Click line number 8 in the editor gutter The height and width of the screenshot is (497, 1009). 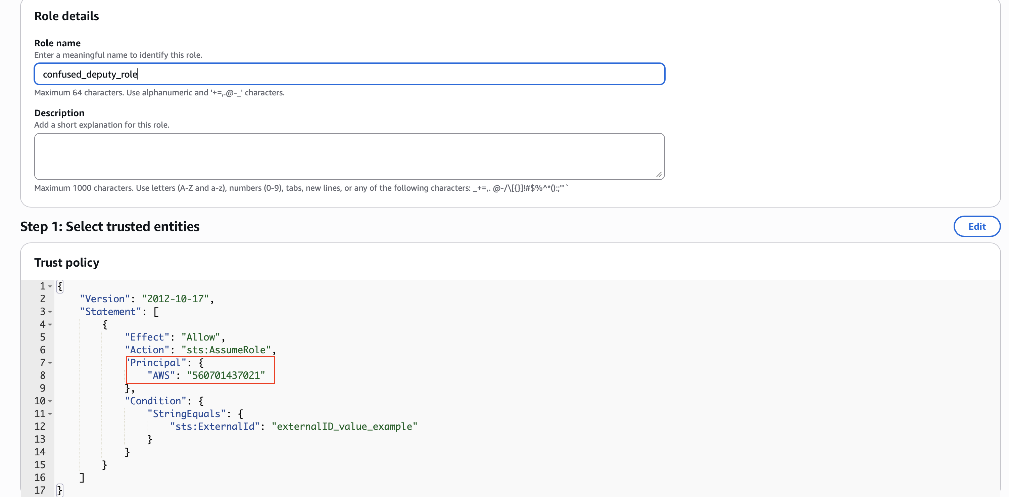tap(43, 375)
